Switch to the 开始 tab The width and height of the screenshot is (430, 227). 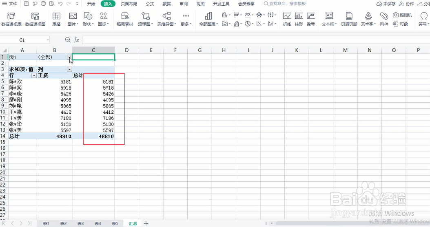[91, 4]
